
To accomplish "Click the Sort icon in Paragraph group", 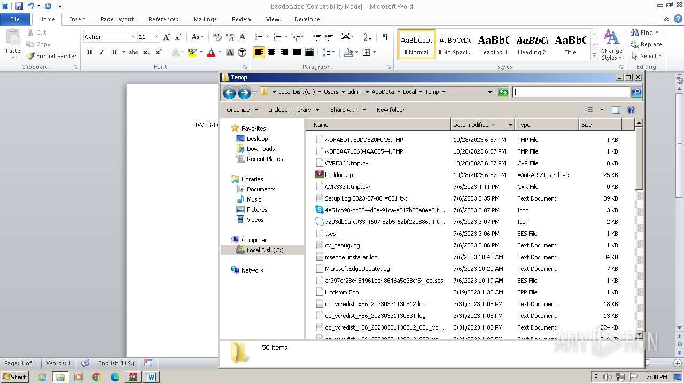I will [x=367, y=37].
